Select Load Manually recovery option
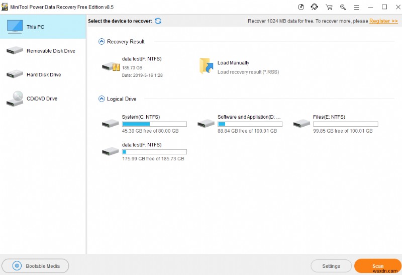 pos(233,63)
